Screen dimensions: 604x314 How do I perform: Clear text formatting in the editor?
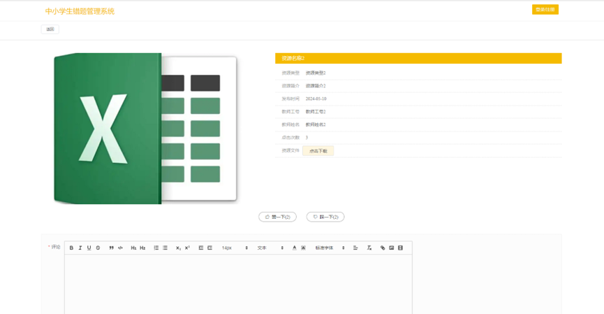tap(369, 248)
